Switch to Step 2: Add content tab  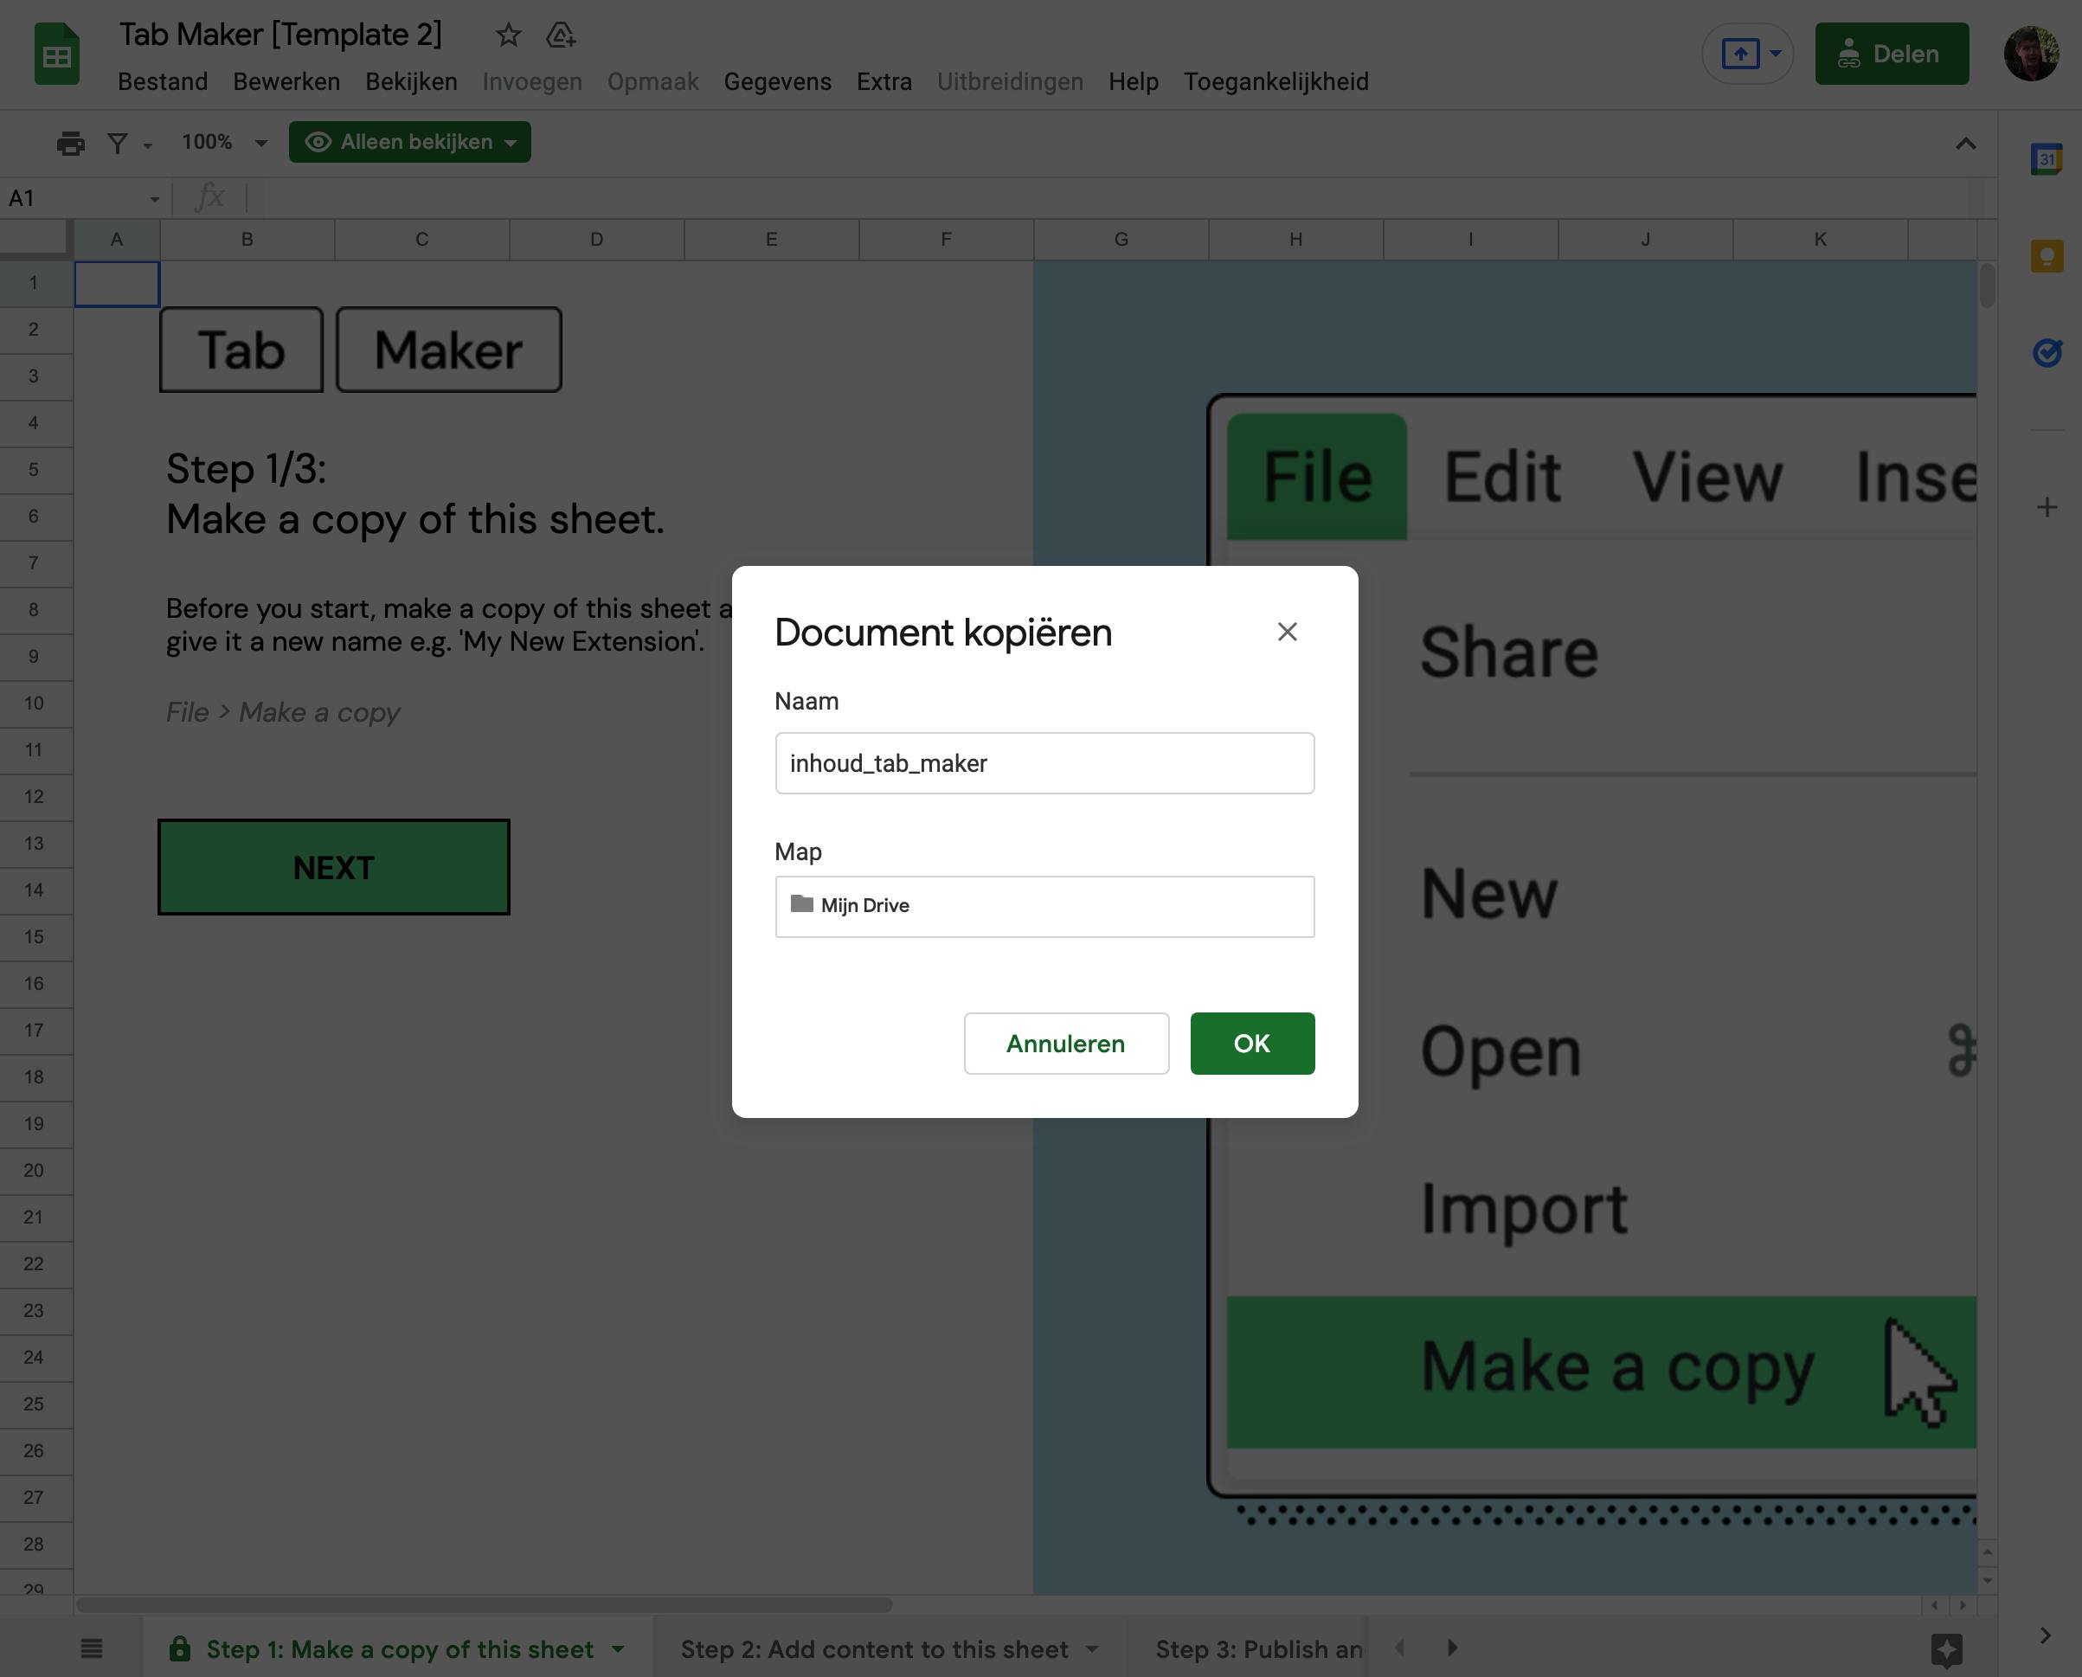click(874, 1649)
